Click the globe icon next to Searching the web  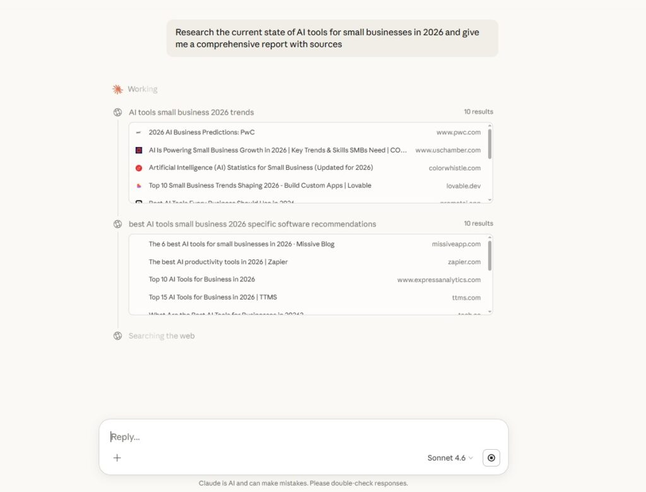117,336
